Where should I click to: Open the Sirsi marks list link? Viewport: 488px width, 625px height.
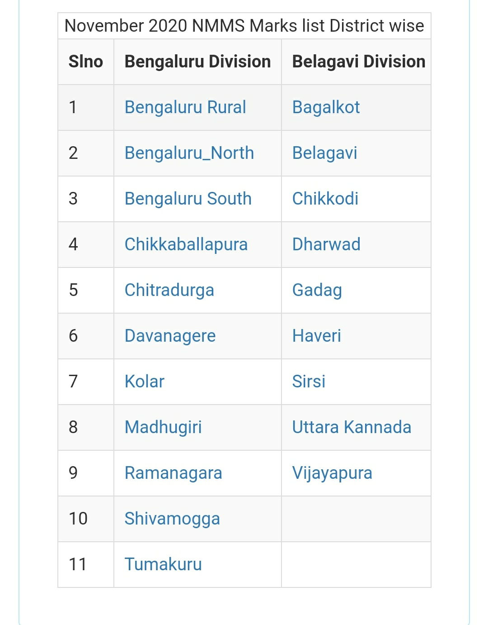(x=309, y=382)
